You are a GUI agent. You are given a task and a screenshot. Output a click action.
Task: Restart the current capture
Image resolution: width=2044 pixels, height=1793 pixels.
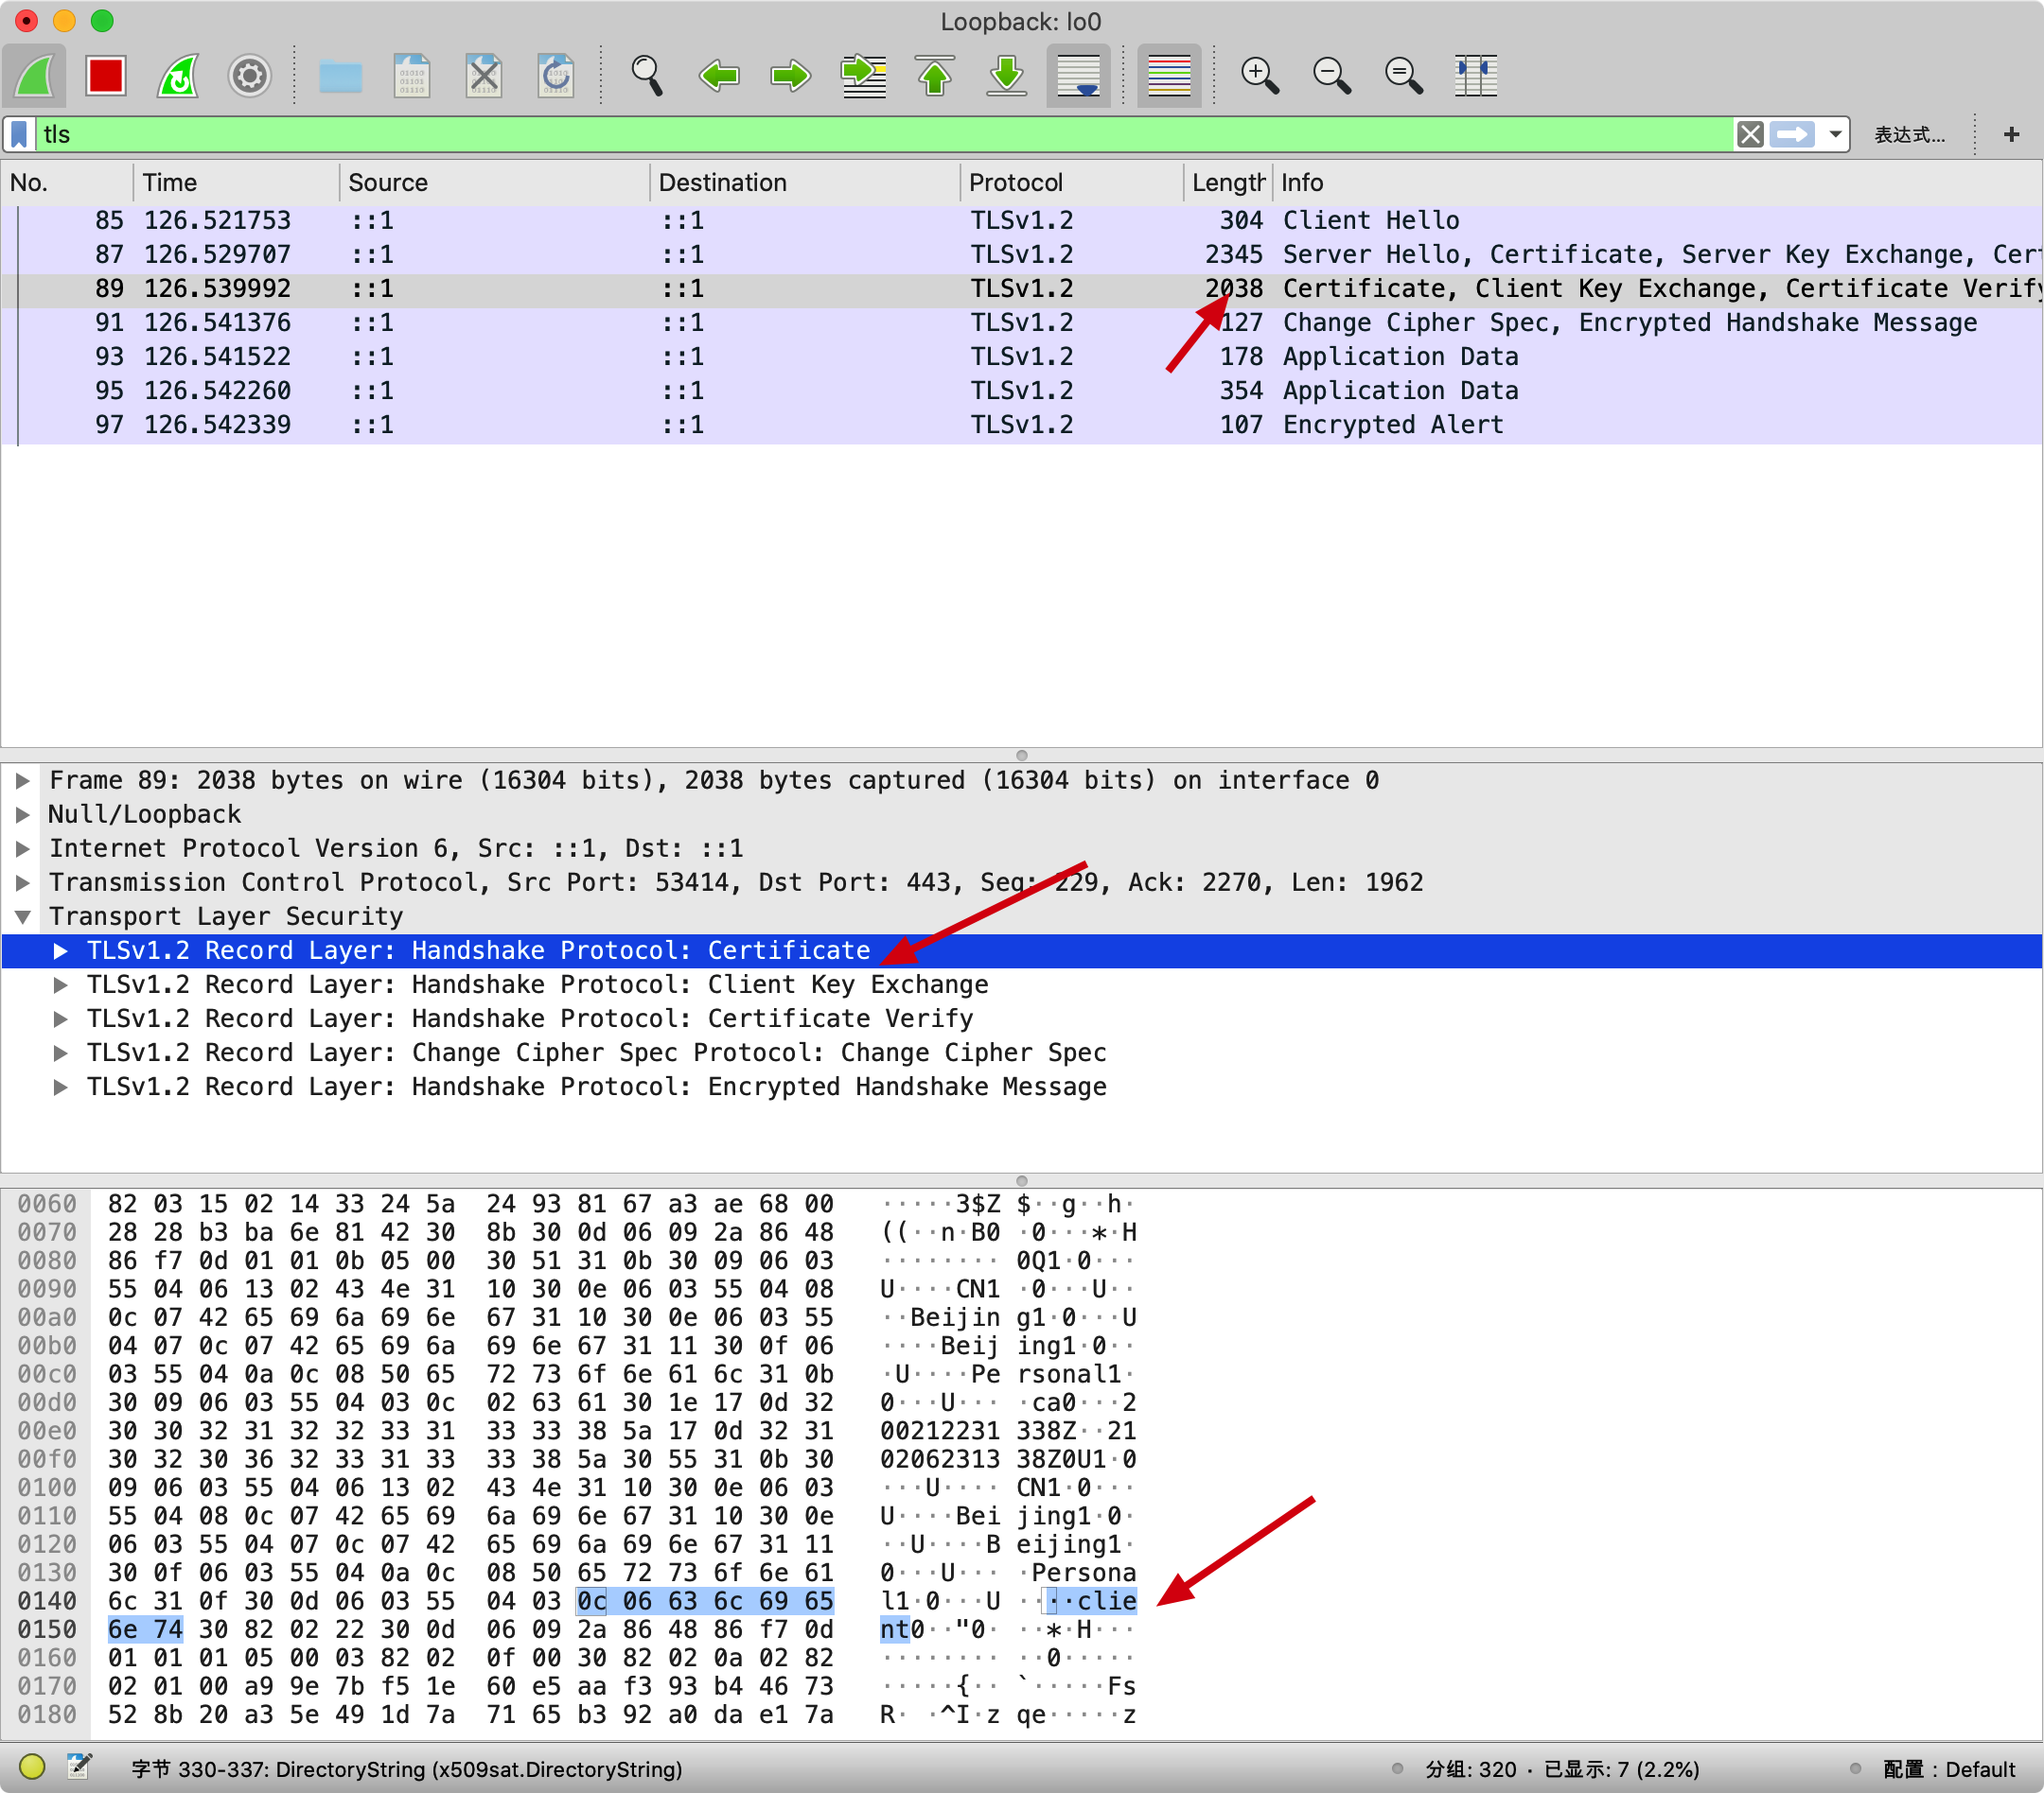coord(178,76)
